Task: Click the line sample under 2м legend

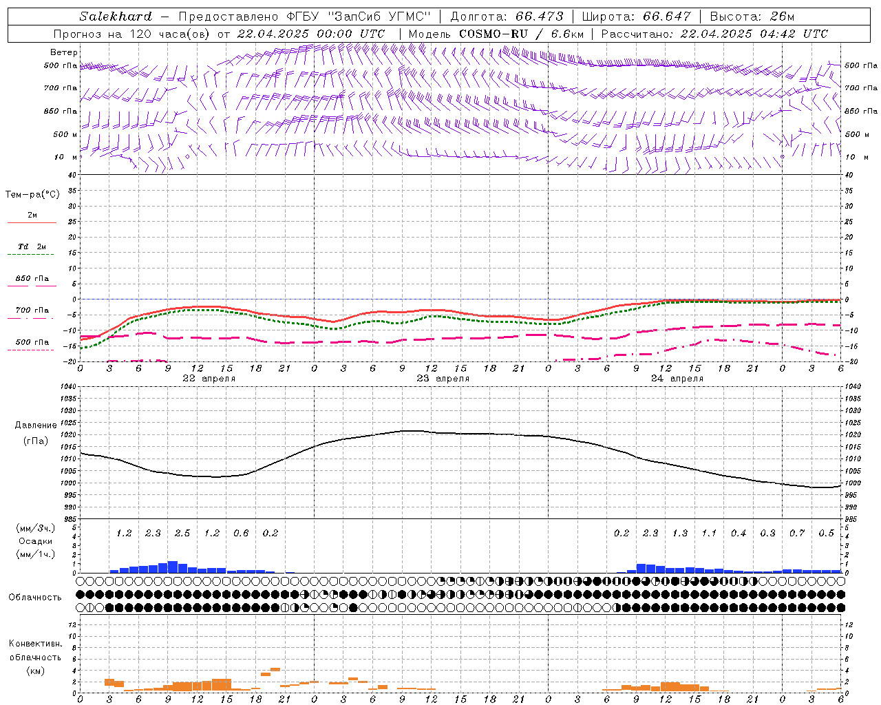Action: (x=32, y=222)
